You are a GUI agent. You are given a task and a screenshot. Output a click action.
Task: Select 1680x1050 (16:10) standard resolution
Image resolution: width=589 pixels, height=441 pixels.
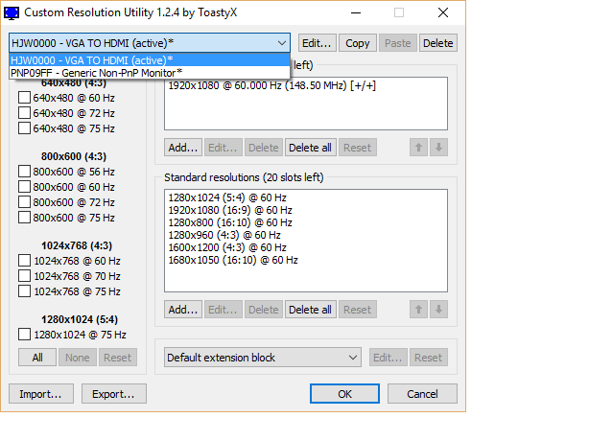(x=233, y=260)
